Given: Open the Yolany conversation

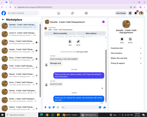Looking at the screenshot, I should click(19, 42).
